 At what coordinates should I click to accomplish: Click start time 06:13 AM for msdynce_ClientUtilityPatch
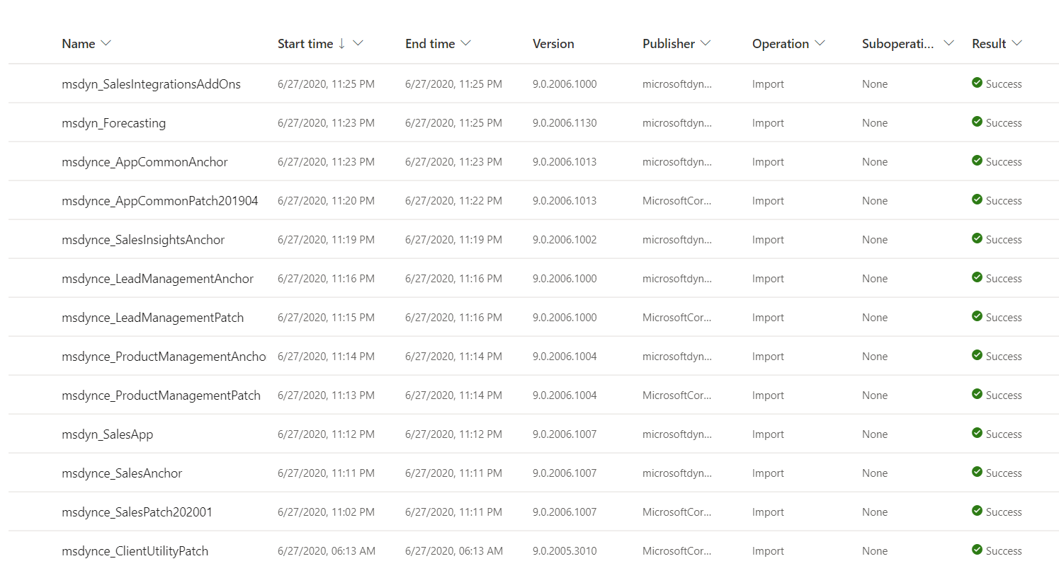327,551
